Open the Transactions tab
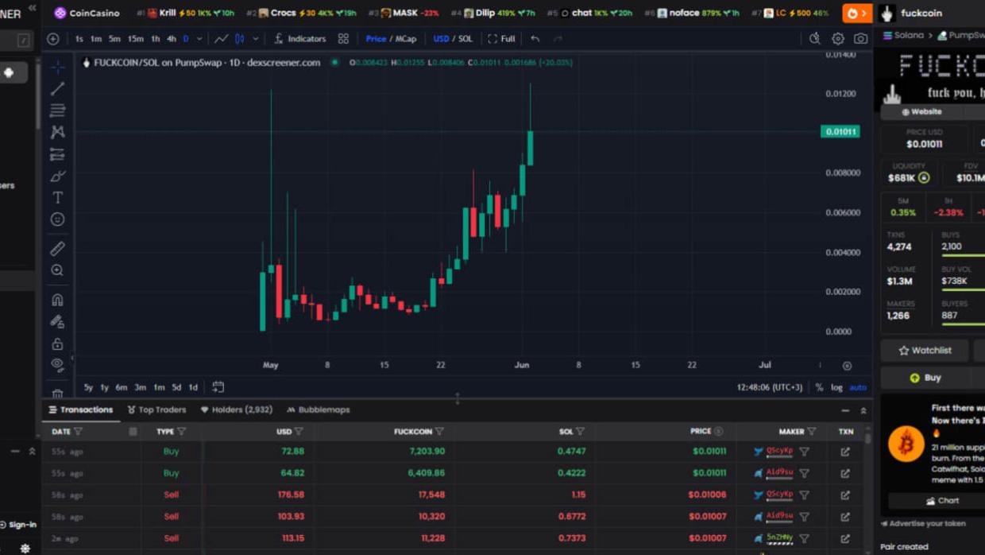Viewport: 985px width, 555px height. (x=81, y=409)
